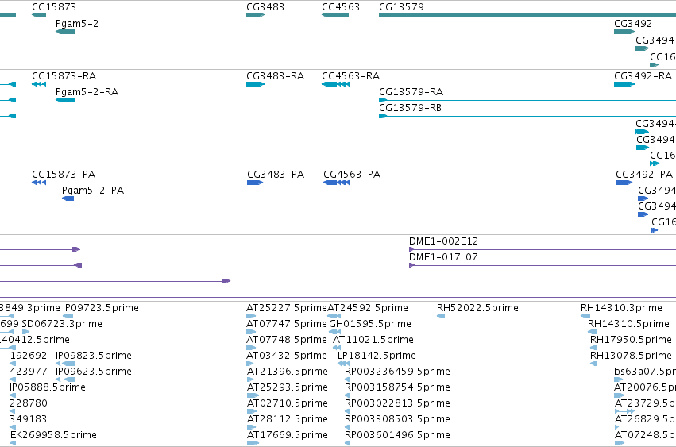
Task: Click EST label RP003308503.5prime
Action: coord(397,419)
